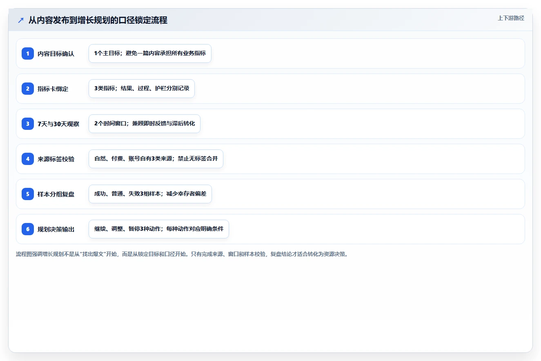Click the arrow icon beside the flowchart title
541x361 pixels.
coord(21,20)
